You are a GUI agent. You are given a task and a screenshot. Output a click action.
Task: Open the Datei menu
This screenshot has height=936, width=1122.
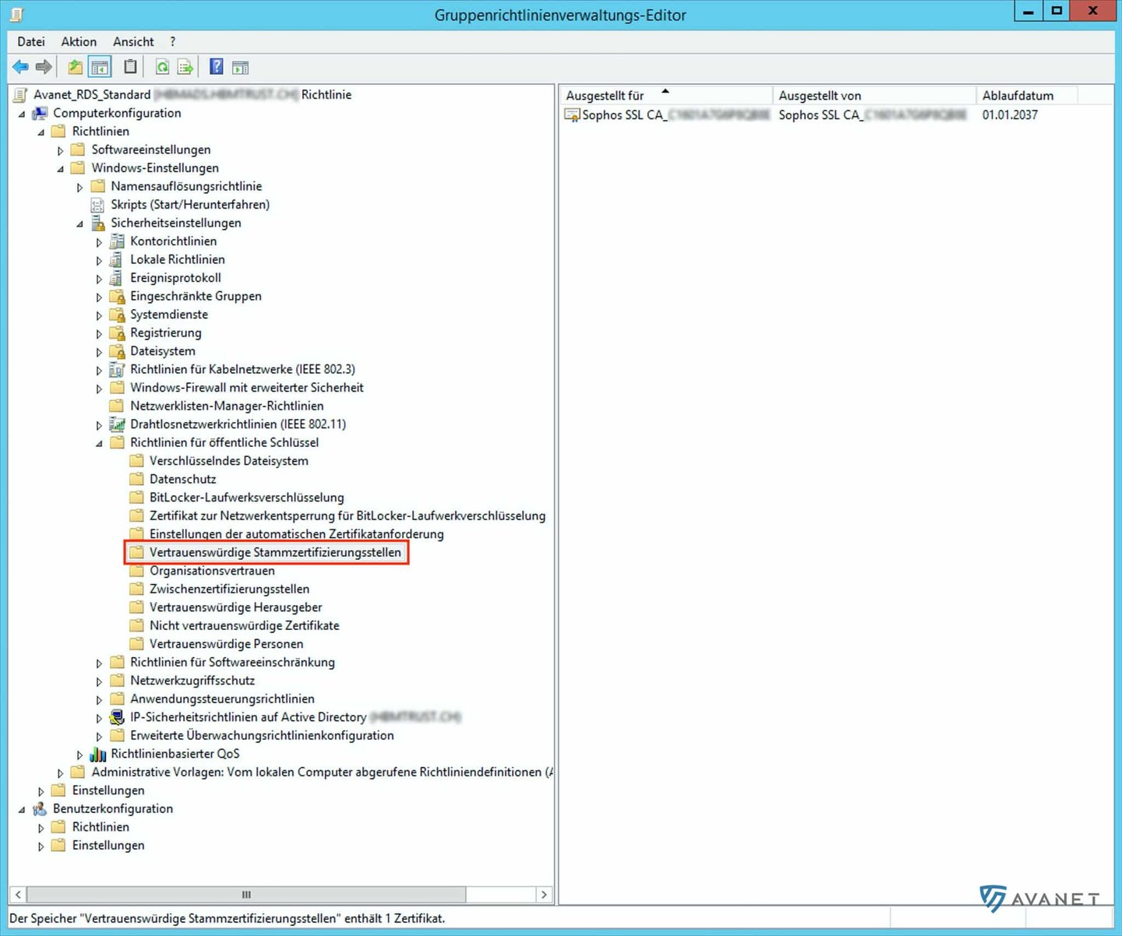coord(31,41)
